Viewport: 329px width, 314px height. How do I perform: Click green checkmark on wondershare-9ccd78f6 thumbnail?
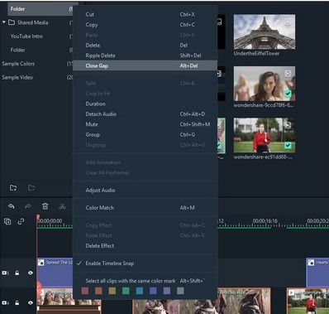288,94
